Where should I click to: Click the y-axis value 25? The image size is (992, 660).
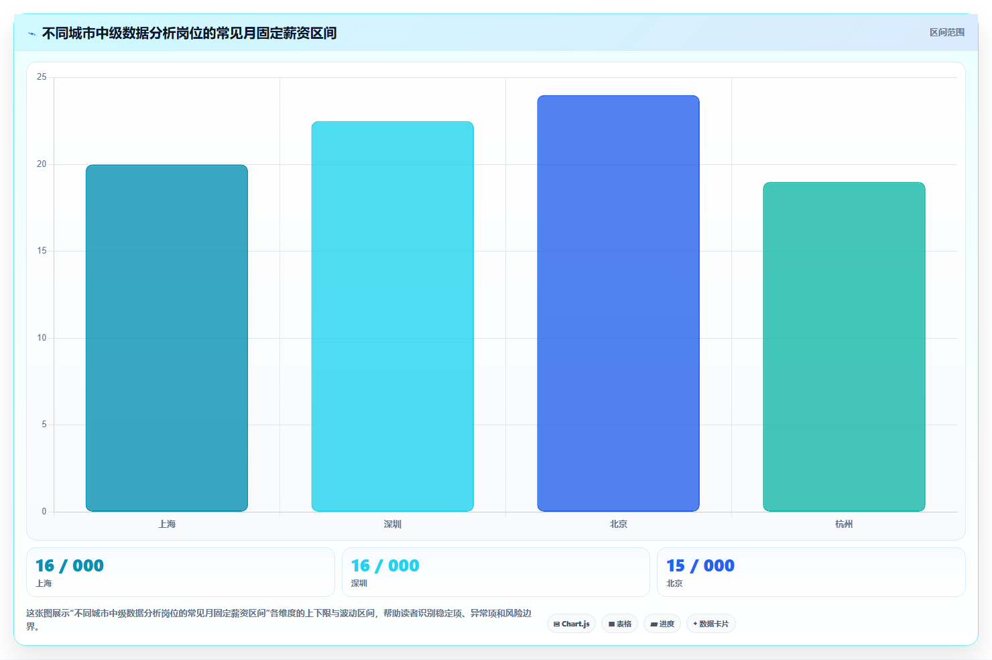coord(42,77)
